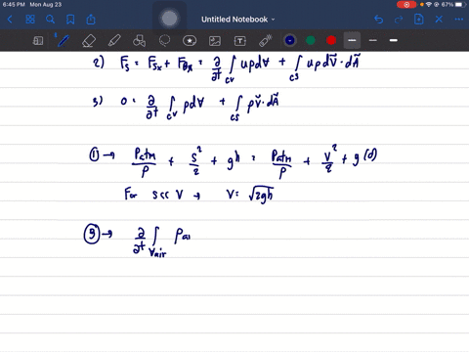Switch pen color to red
Image resolution: width=469 pixels, height=352 pixels.
[331, 40]
